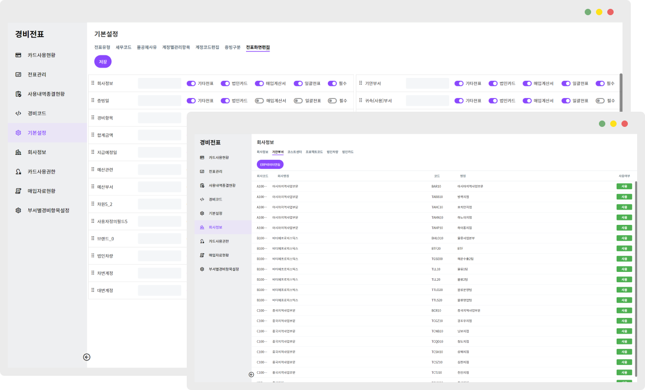645x390 pixels.
Task: Click 전표관리 icon in front window sidebar
Action: (x=202, y=171)
